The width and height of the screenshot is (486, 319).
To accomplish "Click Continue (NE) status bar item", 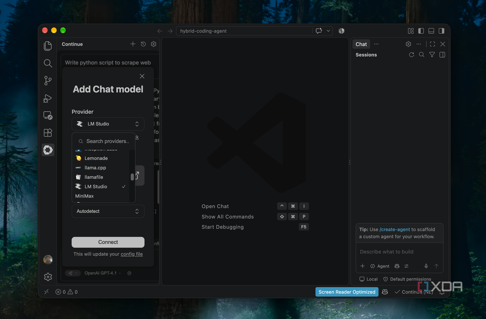I will (414, 292).
